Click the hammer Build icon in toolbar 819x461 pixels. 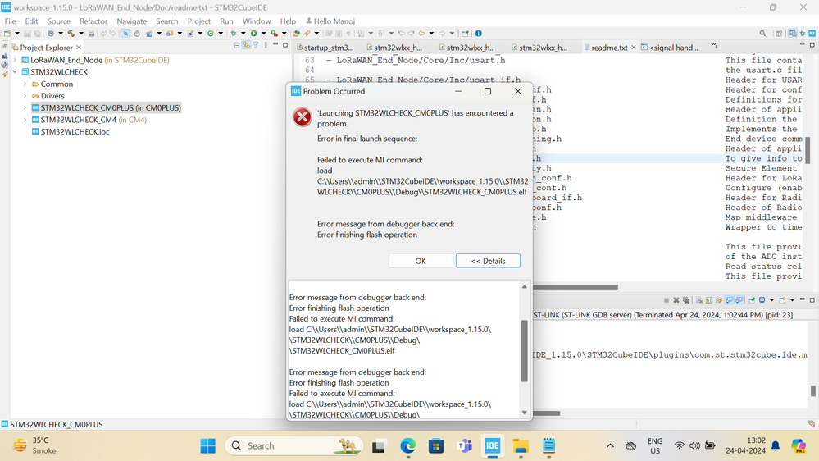[71, 33]
